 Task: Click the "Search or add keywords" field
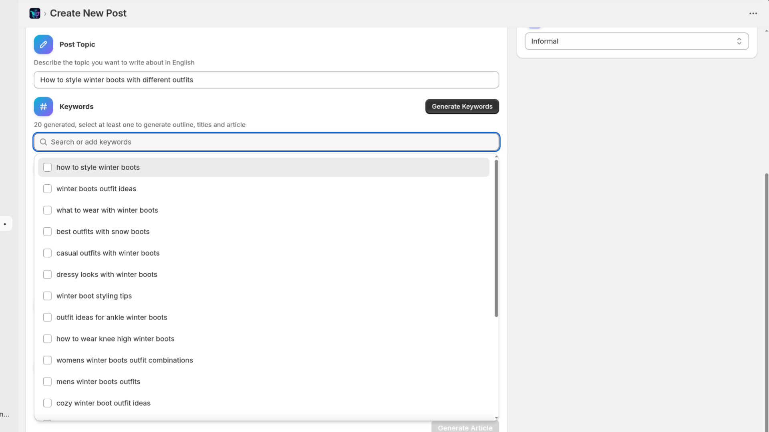coord(266,142)
